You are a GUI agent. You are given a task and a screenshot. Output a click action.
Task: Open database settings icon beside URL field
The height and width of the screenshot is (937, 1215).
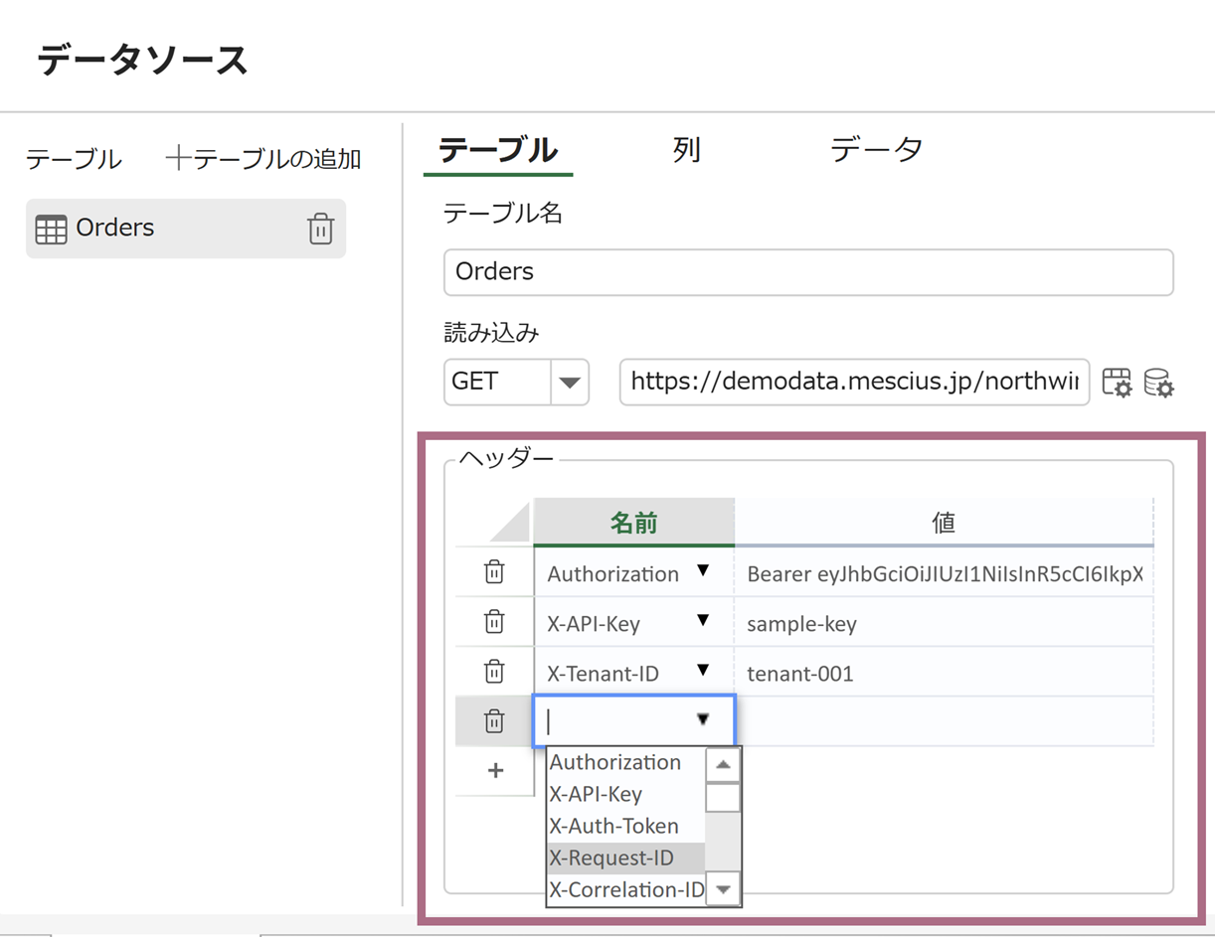click(x=1159, y=383)
